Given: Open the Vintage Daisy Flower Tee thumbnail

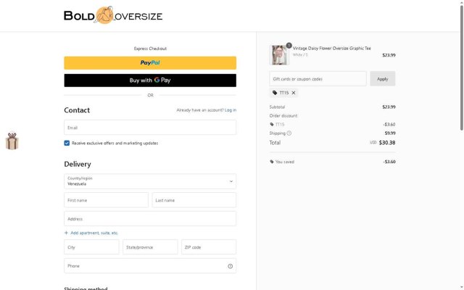Looking at the screenshot, I should tap(279, 55).
